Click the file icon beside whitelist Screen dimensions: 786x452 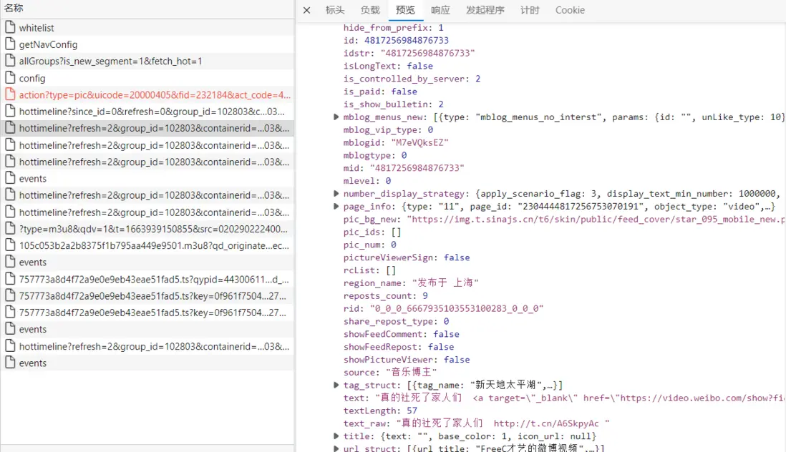tap(10, 27)
